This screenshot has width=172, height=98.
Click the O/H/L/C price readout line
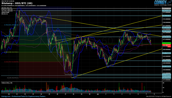[24, 6]
